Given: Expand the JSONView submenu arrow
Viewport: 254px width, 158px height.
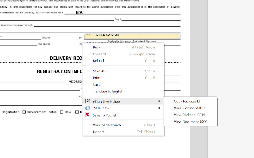Looking at the screenshot, I should pyautogui.click(x=159, y=108).
